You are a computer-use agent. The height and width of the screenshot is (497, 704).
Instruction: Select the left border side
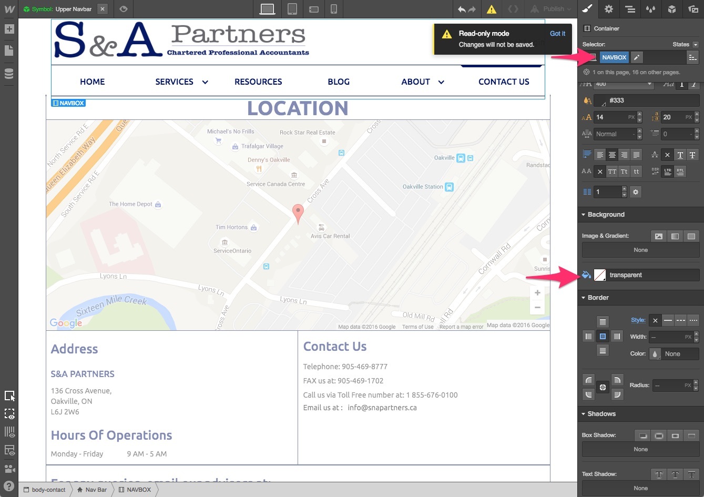pos(589,337)
